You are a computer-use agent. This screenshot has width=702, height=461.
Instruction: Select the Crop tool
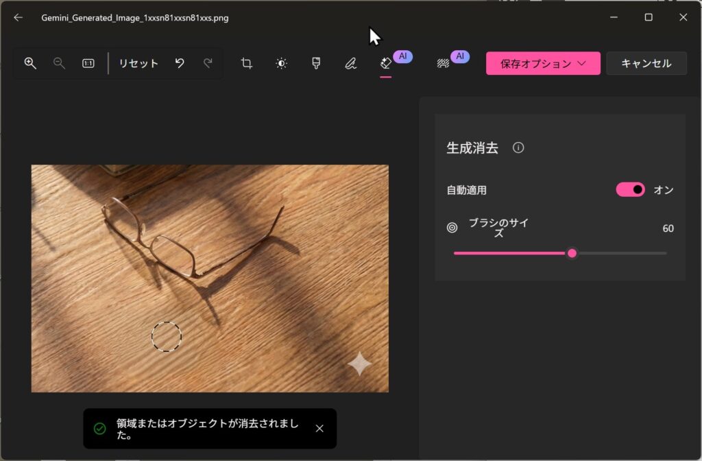pos(247,63)
